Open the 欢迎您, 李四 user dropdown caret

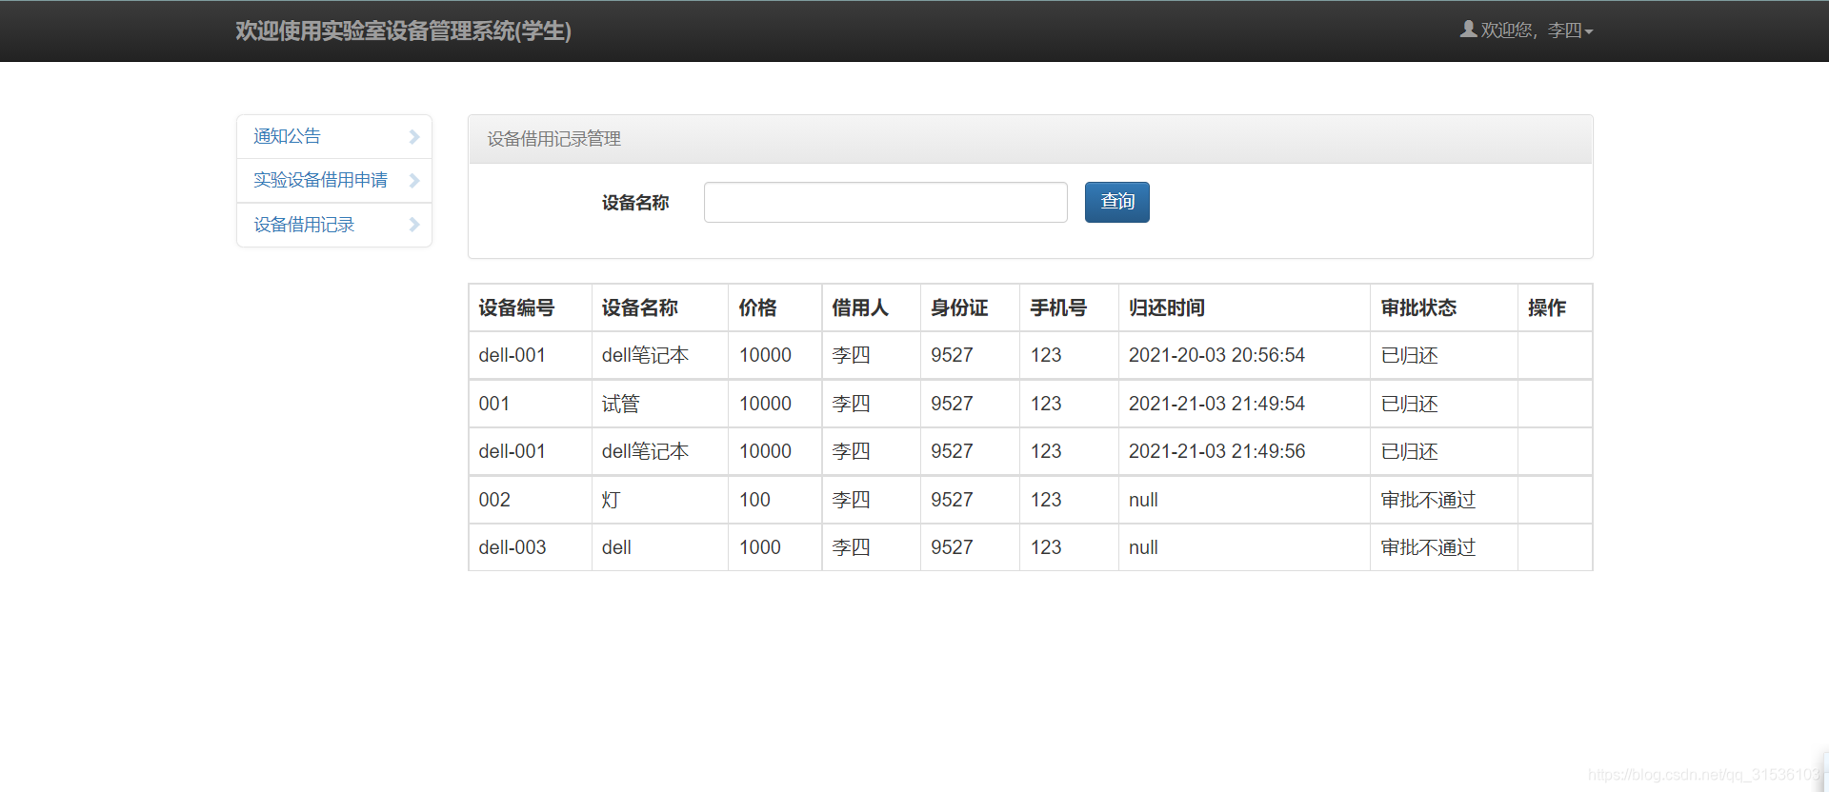pyautogui.click(x=1588, y=31)
